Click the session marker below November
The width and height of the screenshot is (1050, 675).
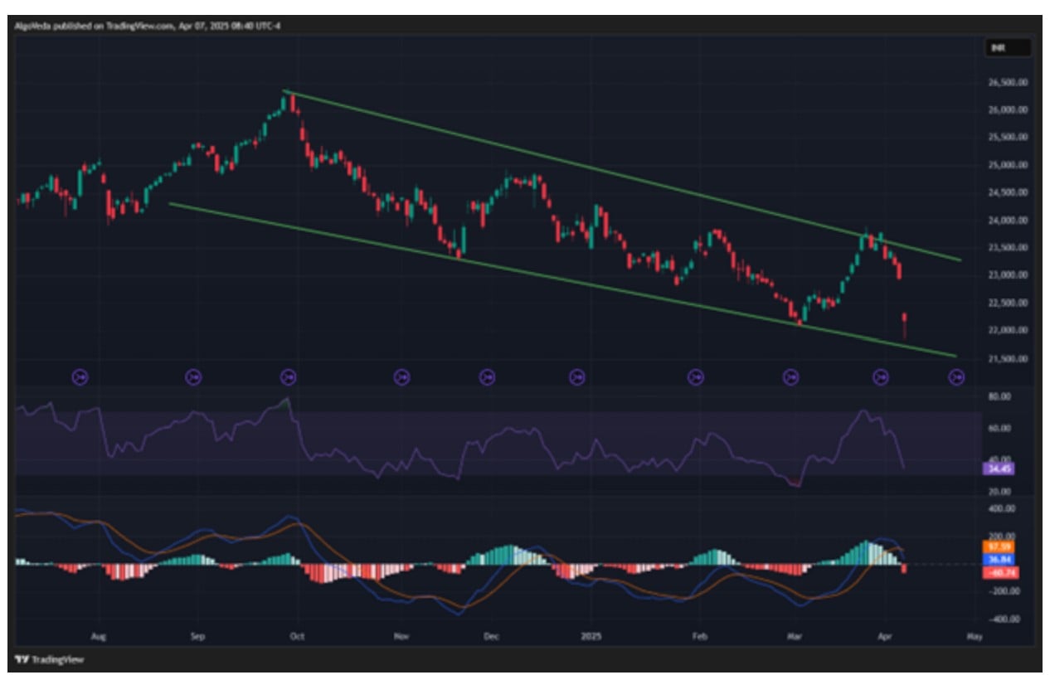(403, 376)
